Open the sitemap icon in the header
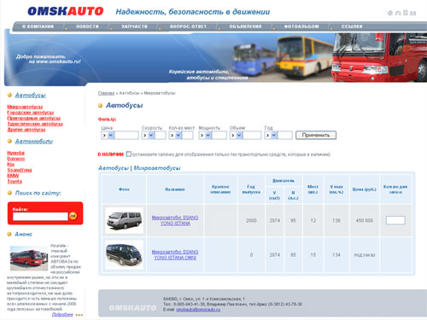The image size is (427, 320). point(398,13)
